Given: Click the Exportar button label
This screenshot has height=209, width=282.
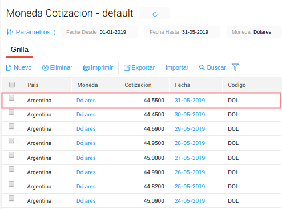Looking at the screenshot, I should point(143,67).
